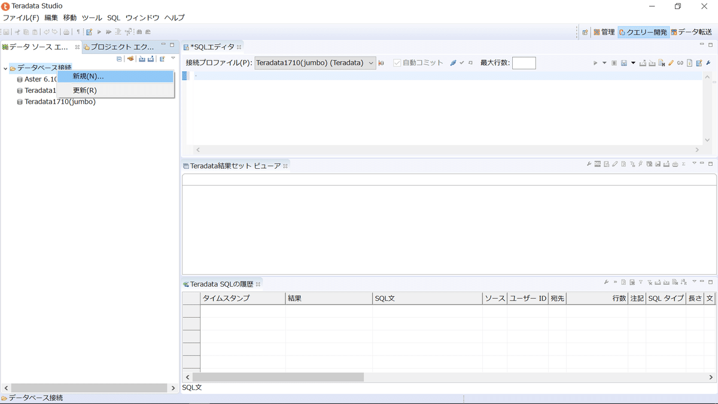Screen dimensions: 718x404
Task: Click the left panel horizontal scrollbar
Action: tap(90, 388)
